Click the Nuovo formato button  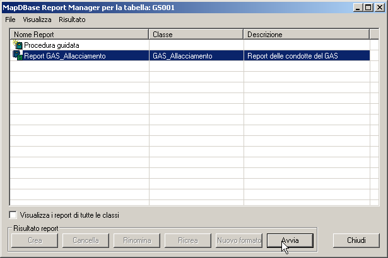pyautogui.click(x=239, y=240)
